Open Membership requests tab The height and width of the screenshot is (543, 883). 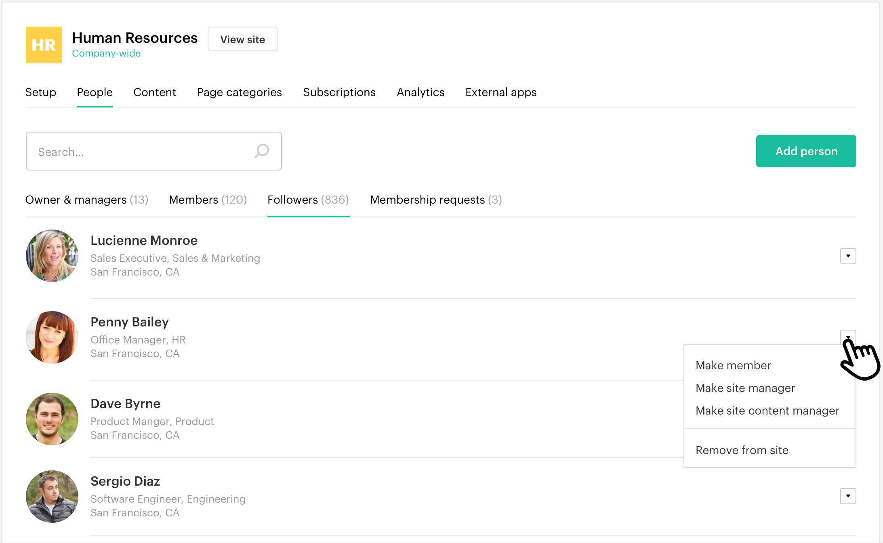click(x=435, y=200)
